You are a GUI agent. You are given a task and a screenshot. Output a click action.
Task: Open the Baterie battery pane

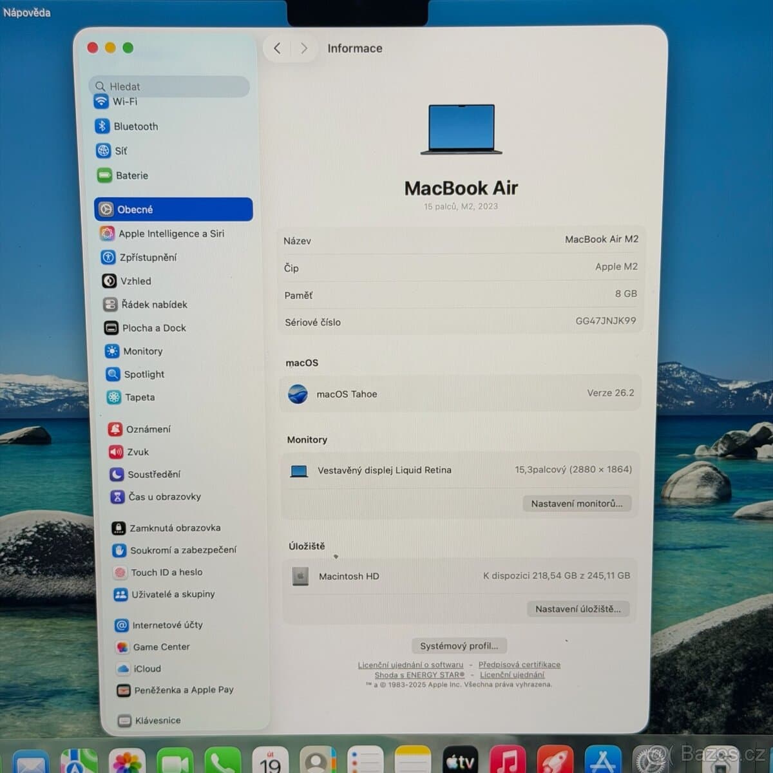point(123,175)
